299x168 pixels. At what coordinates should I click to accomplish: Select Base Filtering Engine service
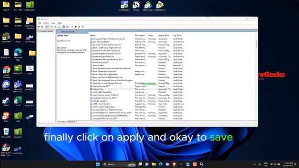(x=136, y=42)
